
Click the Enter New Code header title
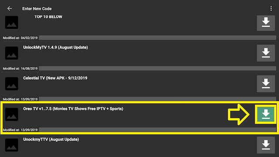tap(37, 9)
